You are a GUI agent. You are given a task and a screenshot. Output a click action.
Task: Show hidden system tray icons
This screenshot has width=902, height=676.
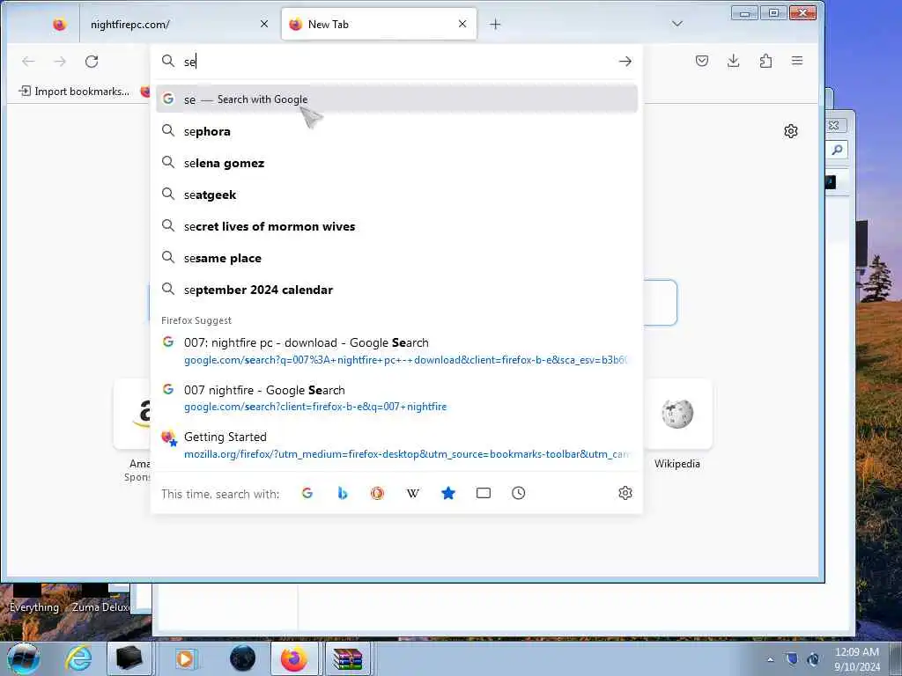coord(770,659)
